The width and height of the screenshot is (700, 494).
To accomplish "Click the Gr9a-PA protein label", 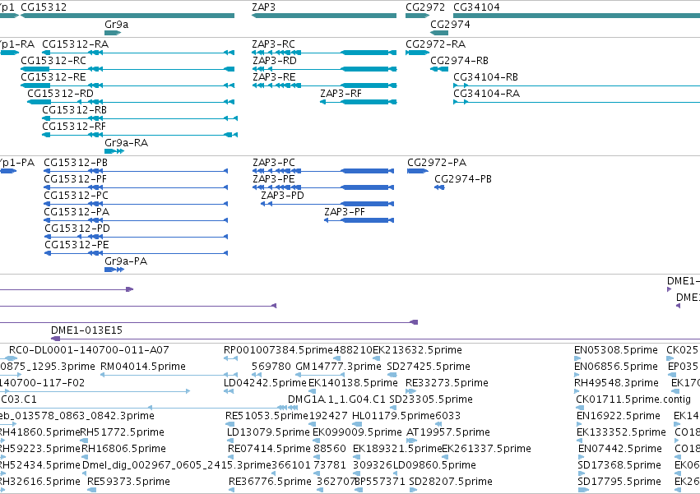I will click(x=126, y=261).
